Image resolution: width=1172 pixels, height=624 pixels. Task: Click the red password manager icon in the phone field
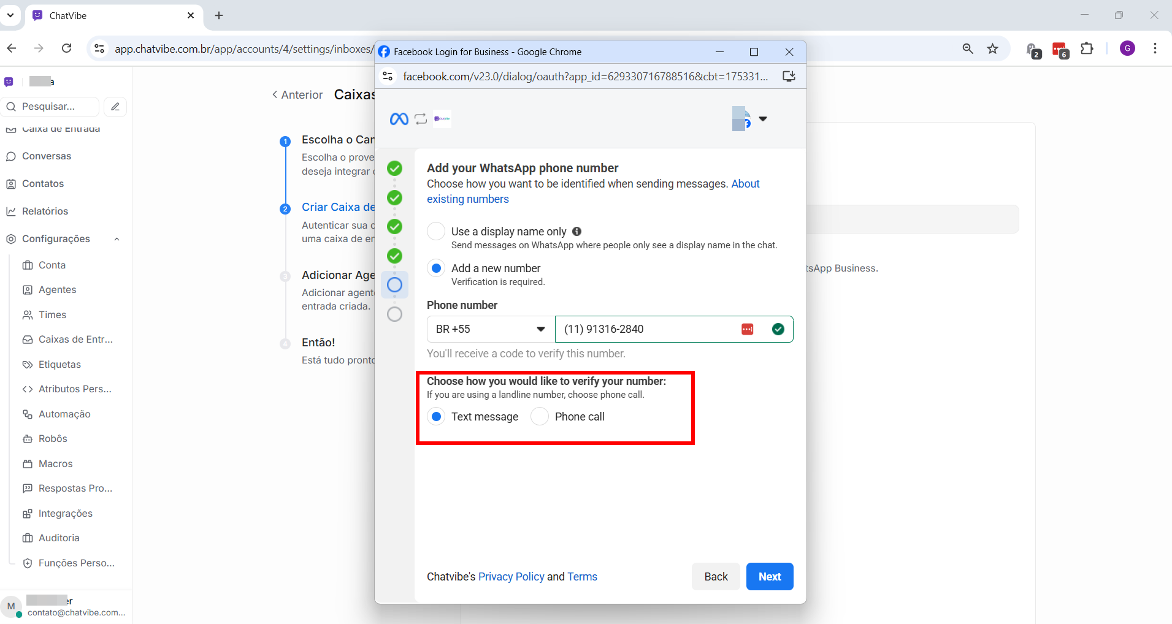pyautogui.click(x=747, y=329)
